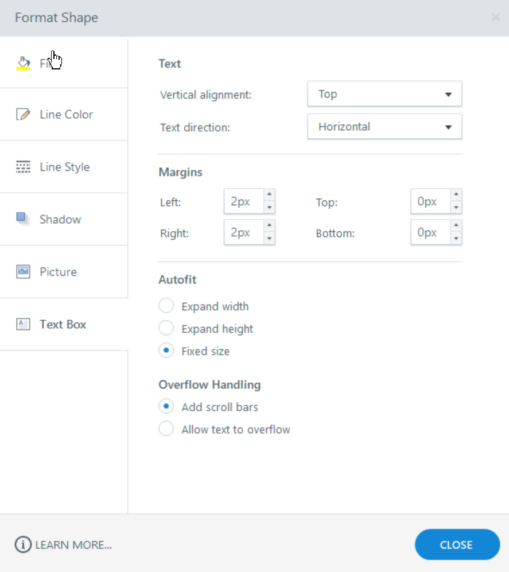Select Expand width autofit option
This screenshot has width=509, height=572.
click(x=166, y=306)
